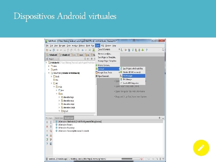The height and width of the screenshot is (162, 216).
Task: Collapse the main folder node
Action: pyautogui.click(x=54, y=87)
